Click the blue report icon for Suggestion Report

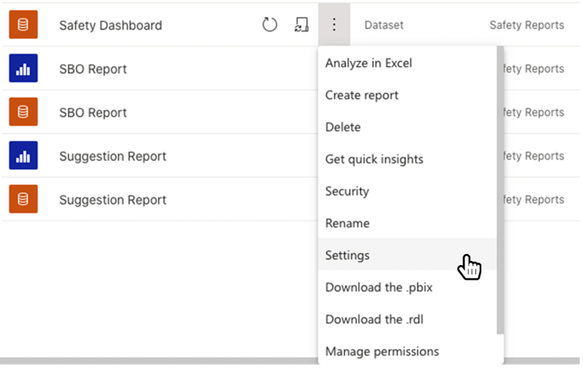[24, 155]
